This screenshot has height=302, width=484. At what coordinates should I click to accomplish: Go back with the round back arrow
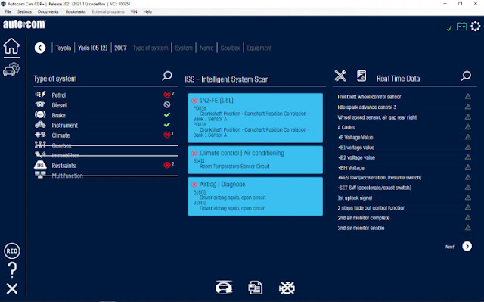[x=40, y=48]
